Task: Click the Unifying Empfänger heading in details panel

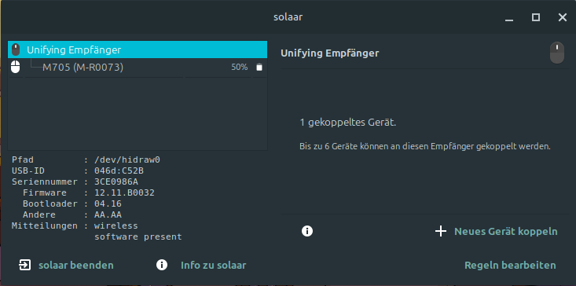Action: 329,53
